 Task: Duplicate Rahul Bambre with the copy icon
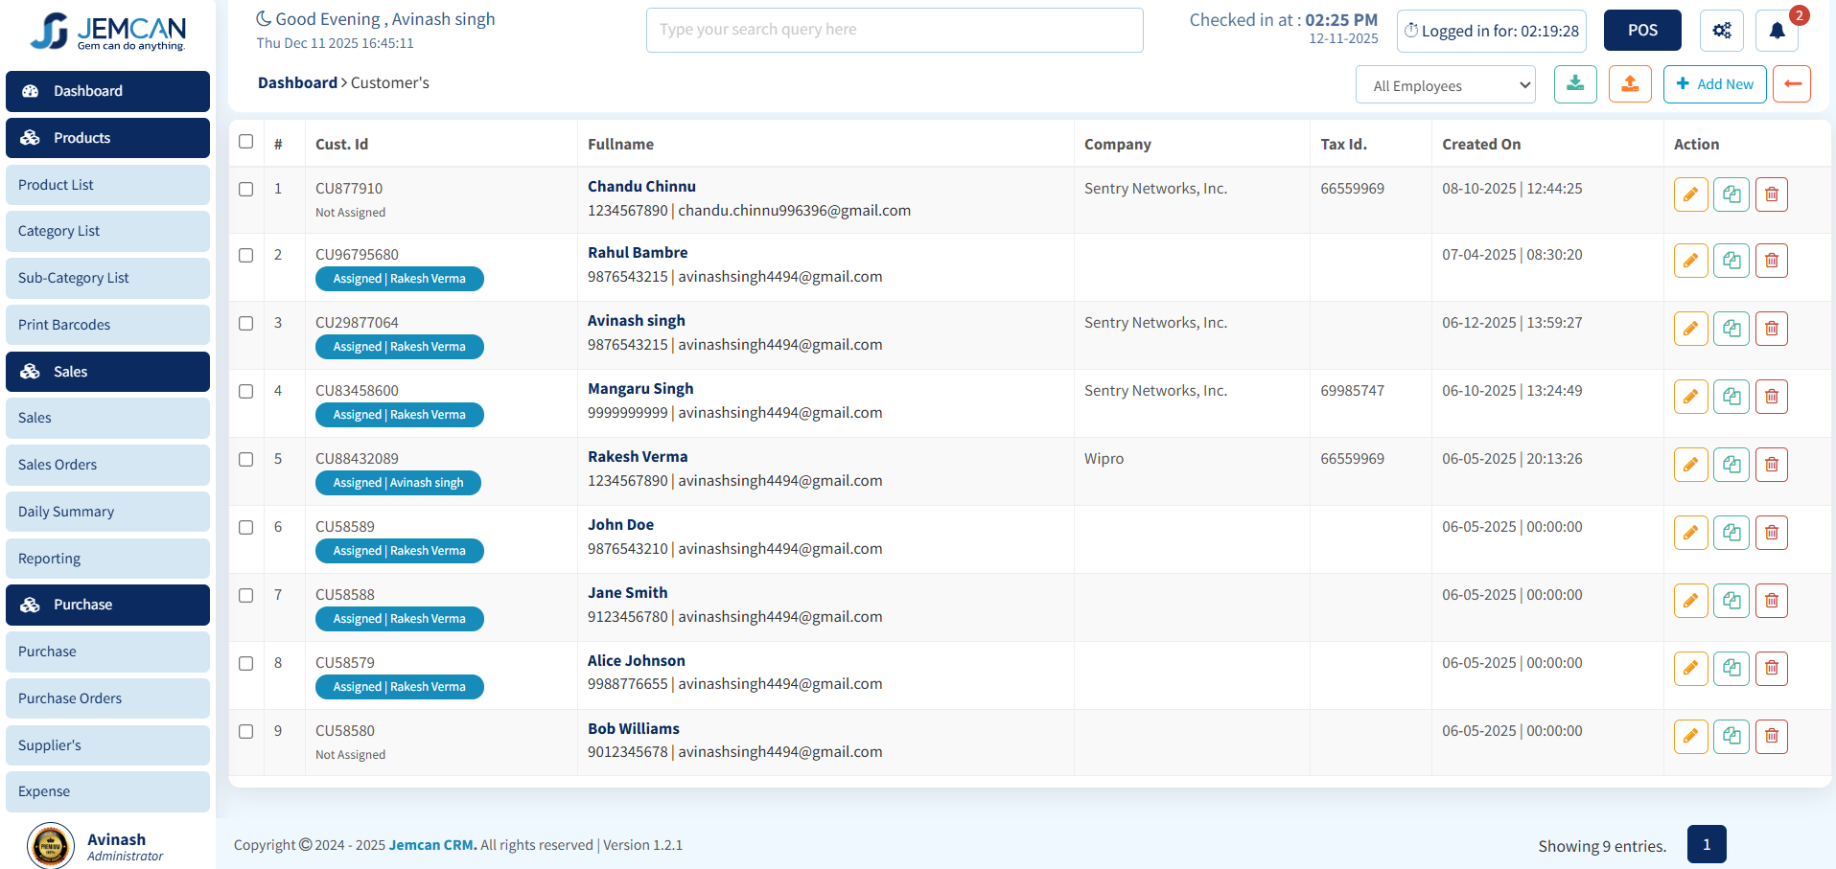pos(1731,260)
